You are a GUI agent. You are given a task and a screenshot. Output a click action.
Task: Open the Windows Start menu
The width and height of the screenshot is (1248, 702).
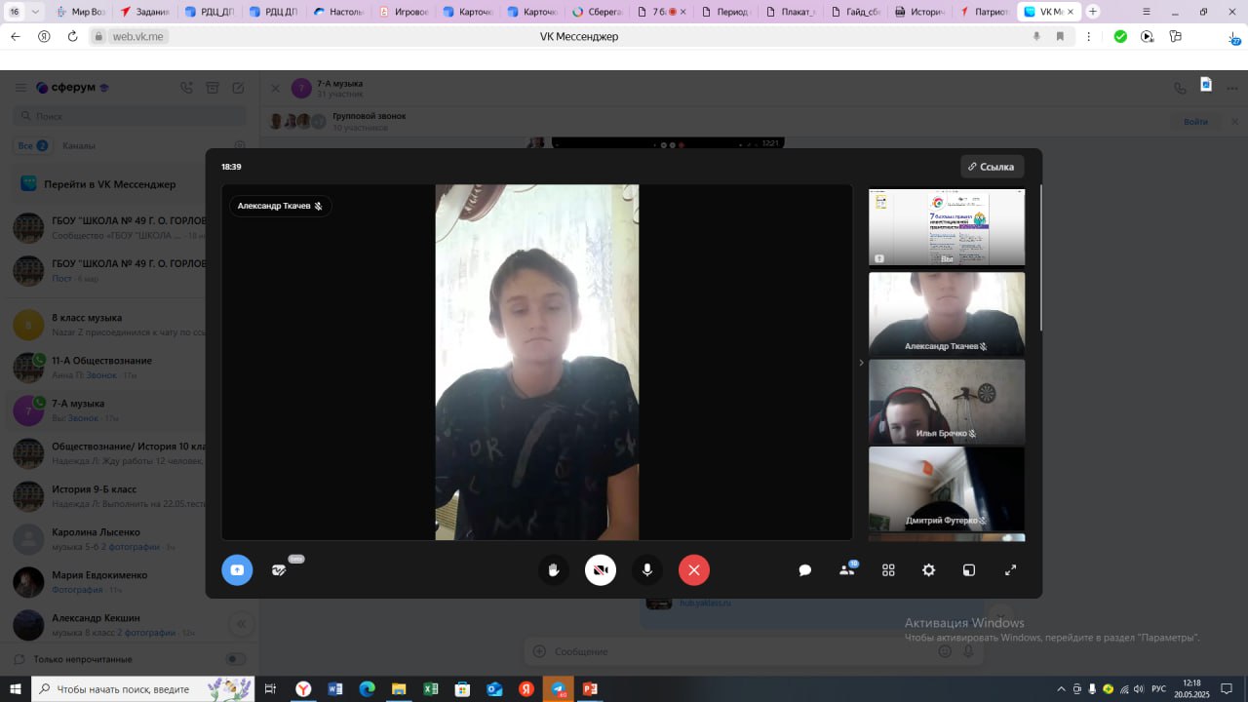16,688
